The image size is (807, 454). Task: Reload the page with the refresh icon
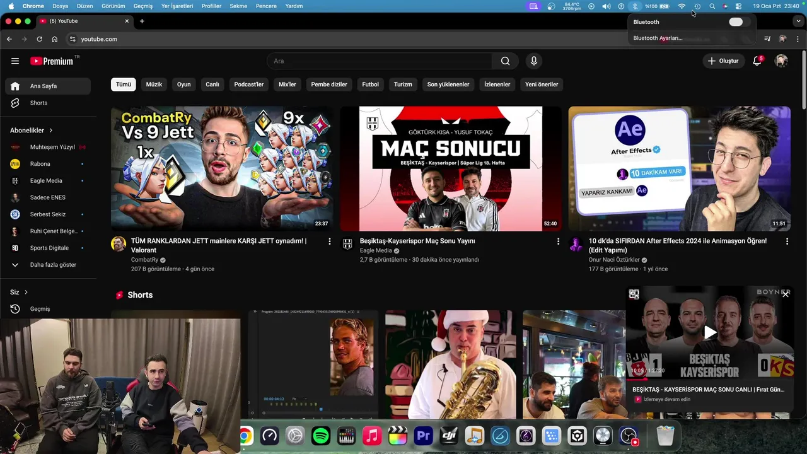pos(39,39)
